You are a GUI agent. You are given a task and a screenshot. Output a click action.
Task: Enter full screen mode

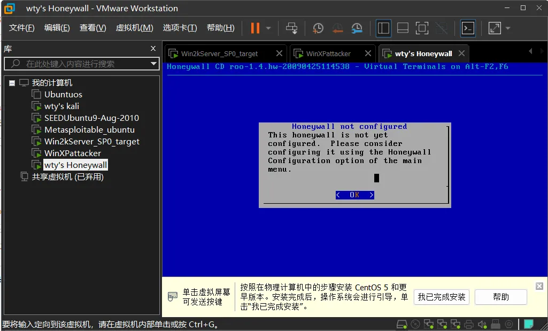[x=422, y=28]
